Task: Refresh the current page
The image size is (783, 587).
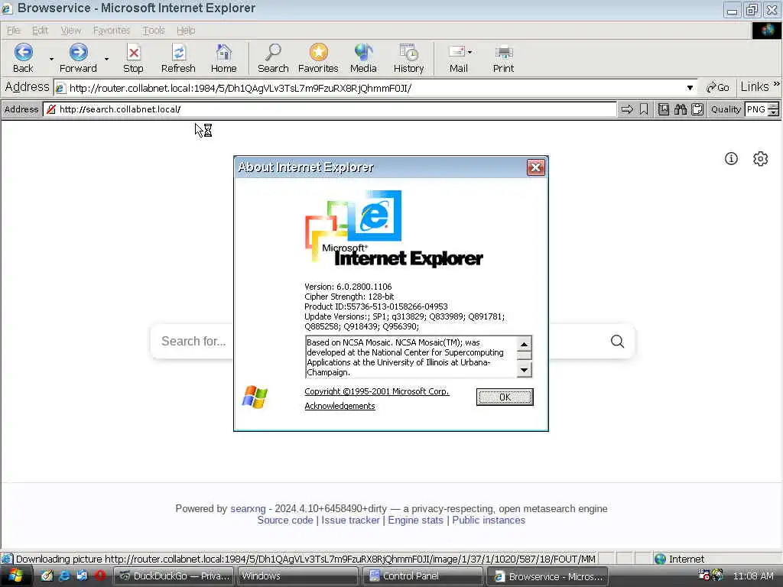Action: point(178,58)
